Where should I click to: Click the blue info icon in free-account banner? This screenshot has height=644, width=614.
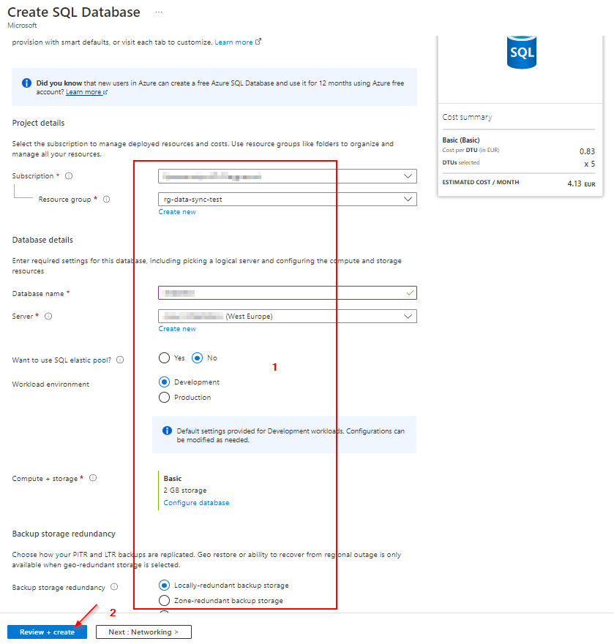(26, 83)
